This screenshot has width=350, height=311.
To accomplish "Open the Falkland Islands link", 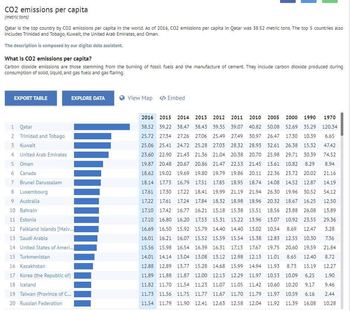I will (46, 229).
